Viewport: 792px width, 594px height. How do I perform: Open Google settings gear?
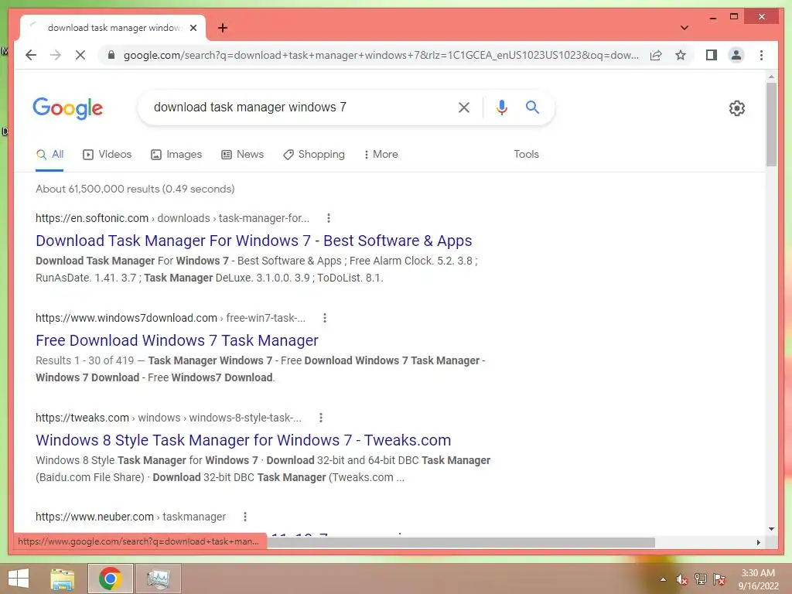(x=736, y=108)
